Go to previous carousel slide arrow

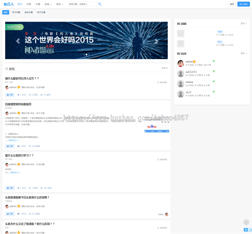(18, 41)
